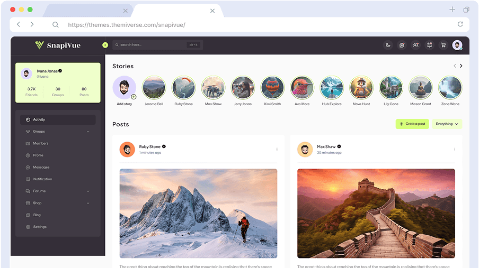The height and width of the screenshot is (268, 479).
Task: Open the shopping cart icon
Action: pos(443,45)
